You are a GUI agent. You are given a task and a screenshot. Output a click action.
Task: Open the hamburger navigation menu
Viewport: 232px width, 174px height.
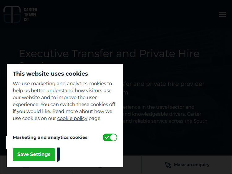[x=222, y=15]
